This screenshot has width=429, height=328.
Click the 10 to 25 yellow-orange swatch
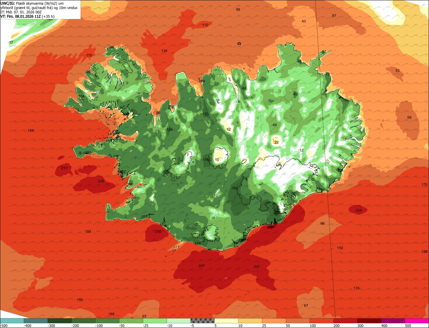[250, 321]
